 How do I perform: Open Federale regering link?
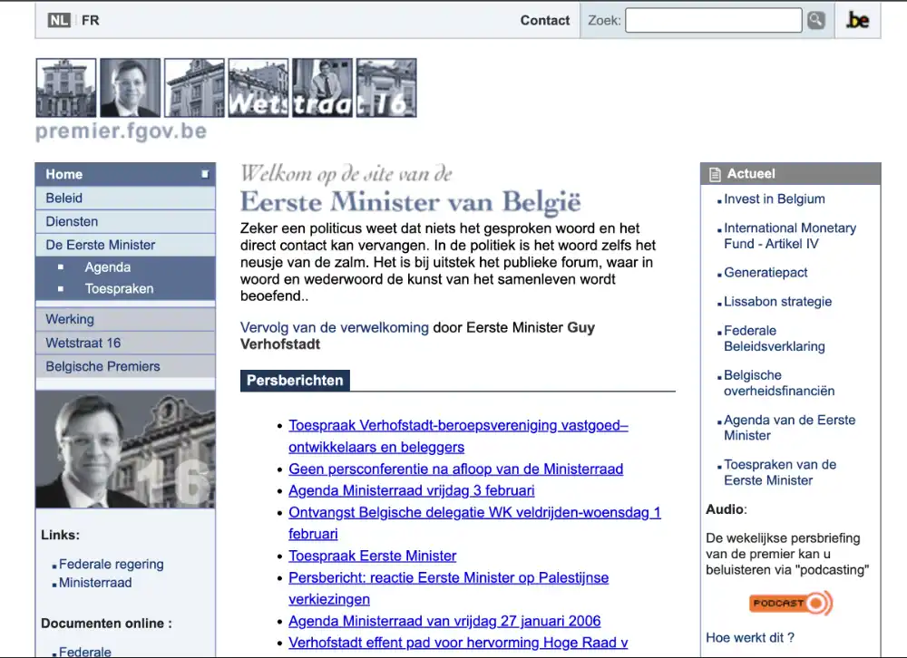tap(112, 564)
